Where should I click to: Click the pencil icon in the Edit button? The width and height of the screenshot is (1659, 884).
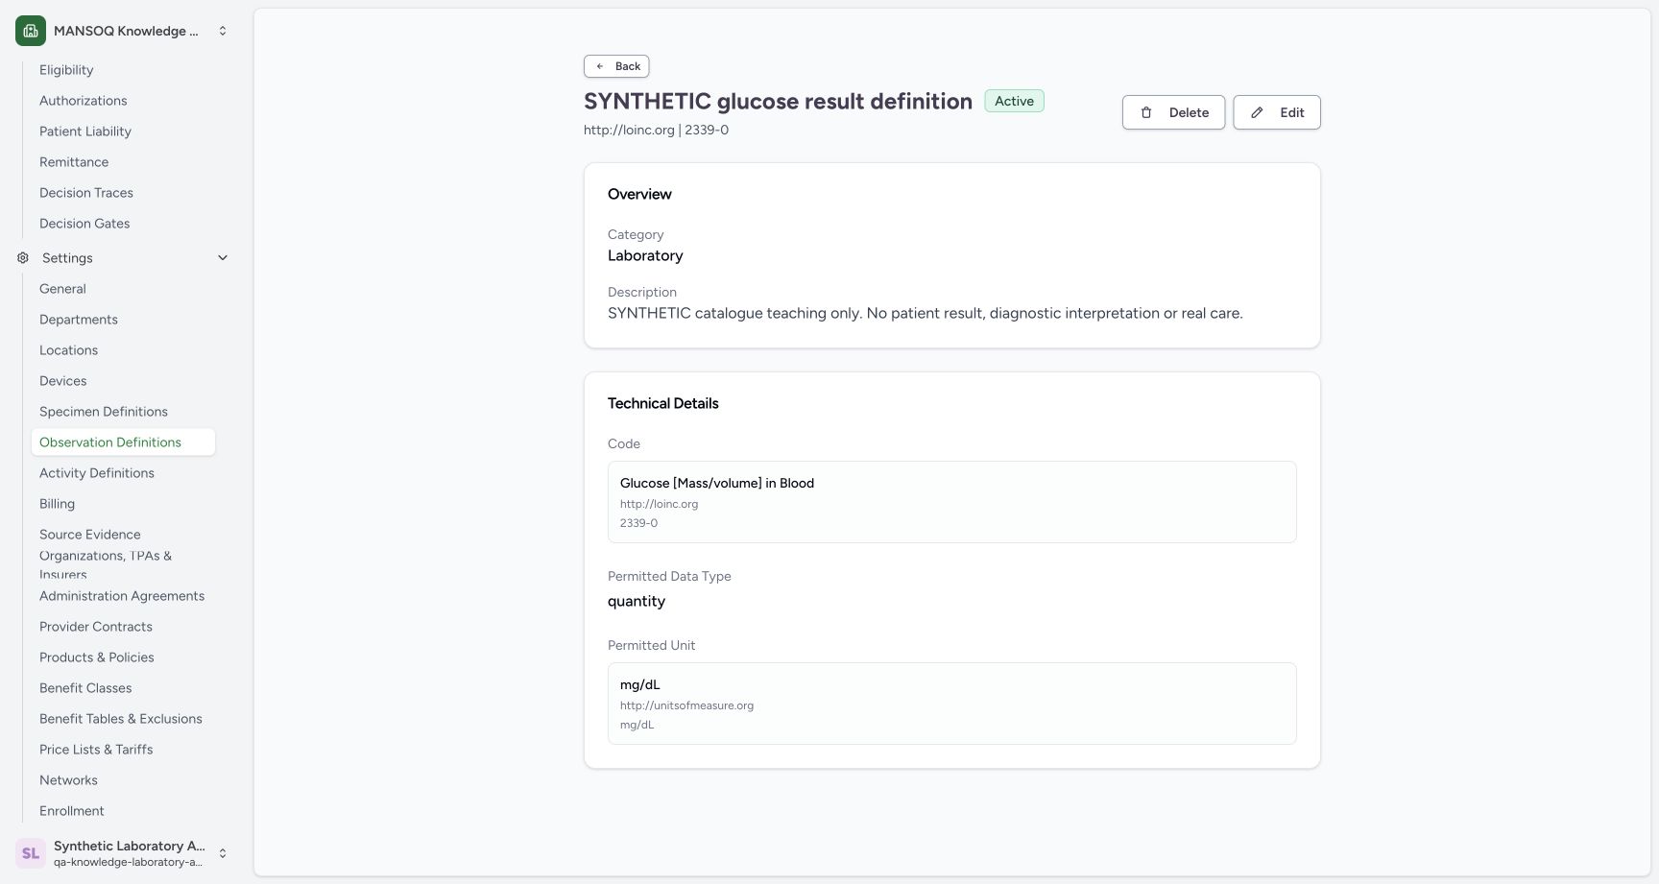[1257, 112]
